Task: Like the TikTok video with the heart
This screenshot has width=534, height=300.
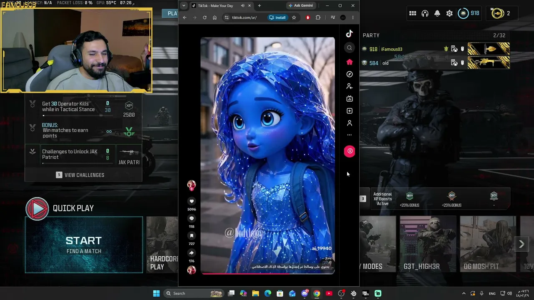Action: click(x=191, y=201)
